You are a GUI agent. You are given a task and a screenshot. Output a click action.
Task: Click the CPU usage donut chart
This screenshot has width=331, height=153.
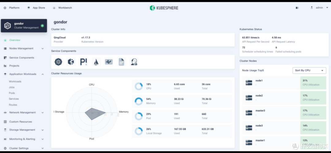click(x=139, y=86)
